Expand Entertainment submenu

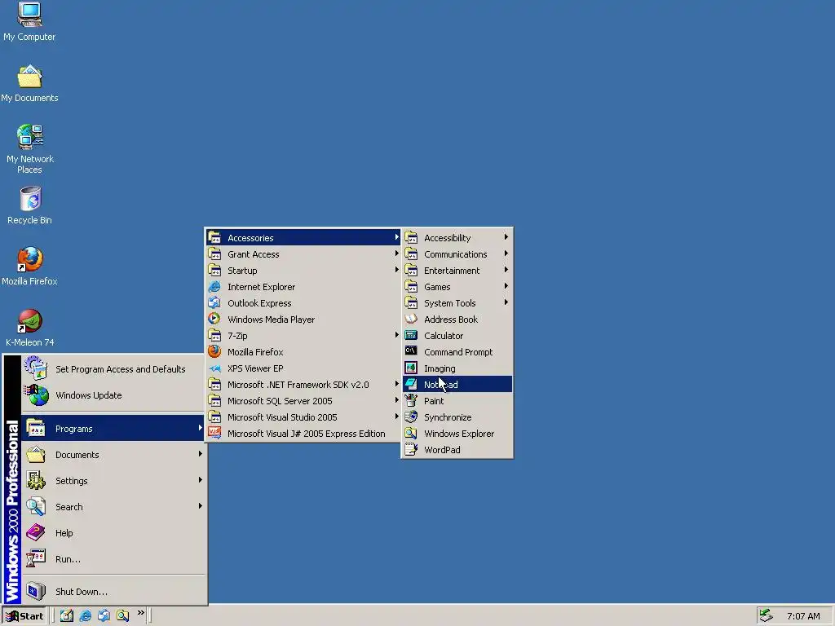pyautogui.click(x=457, y=271)
